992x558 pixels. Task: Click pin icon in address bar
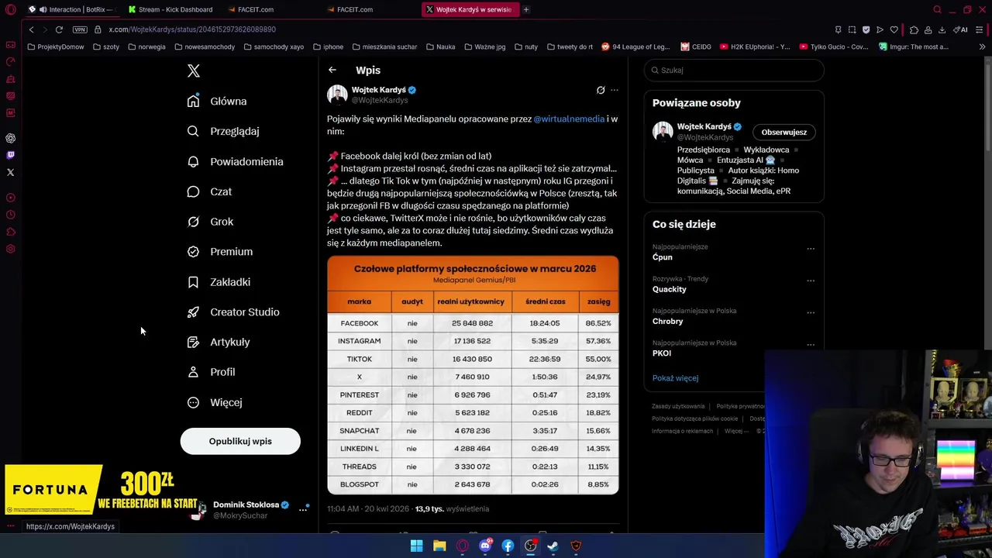[x=838, y=29]
